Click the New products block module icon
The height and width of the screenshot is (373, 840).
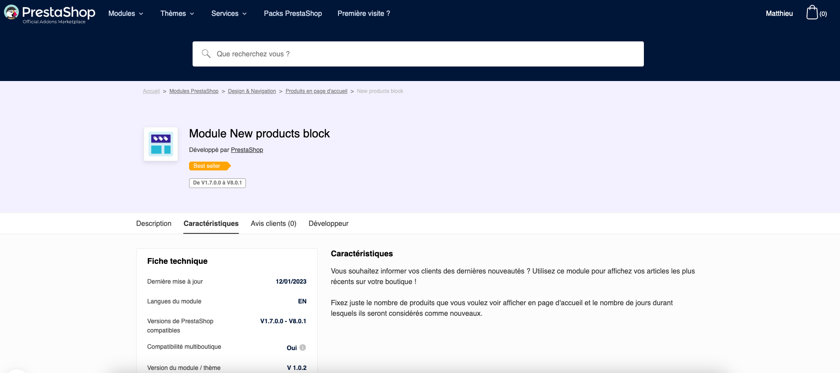pos(161,144)
